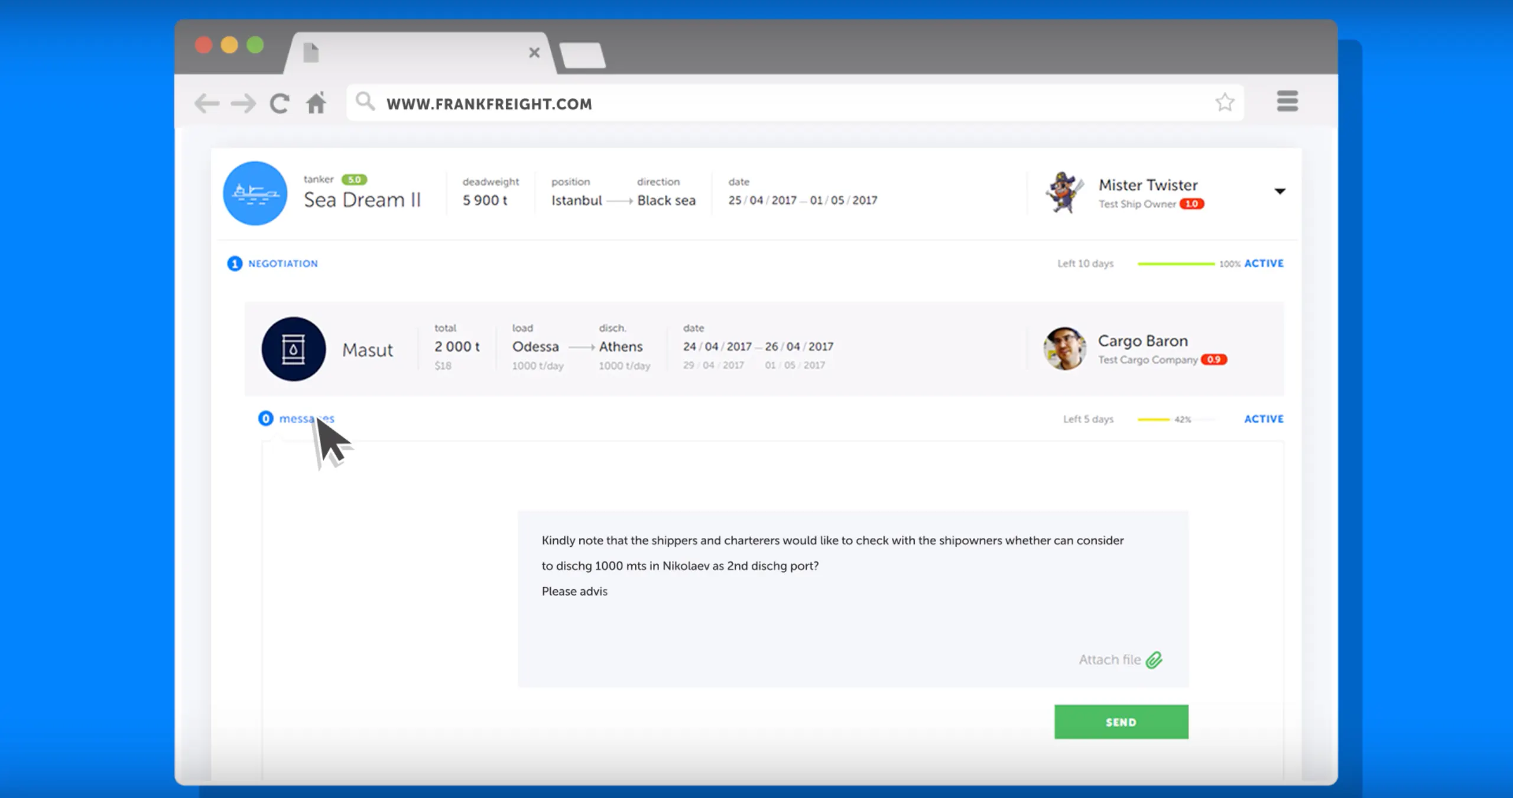Click the messages counter 0 icon
The image size is (1513, 798).
pos(266,419)
